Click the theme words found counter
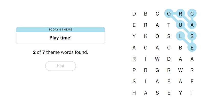Image resolution: width=211 pixels, height=106 pixels. click(x=60, y=52)
